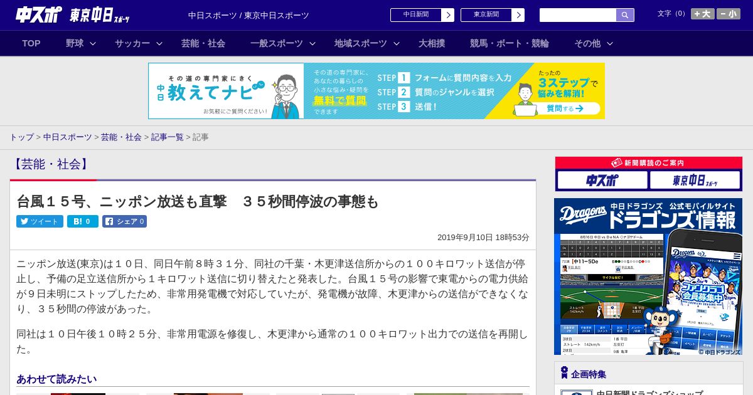The width and height of the screenshot is (753, 395).
Task: Open the その他 menu
Action: point(587,43)
